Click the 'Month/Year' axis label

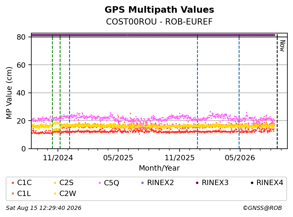159,168
